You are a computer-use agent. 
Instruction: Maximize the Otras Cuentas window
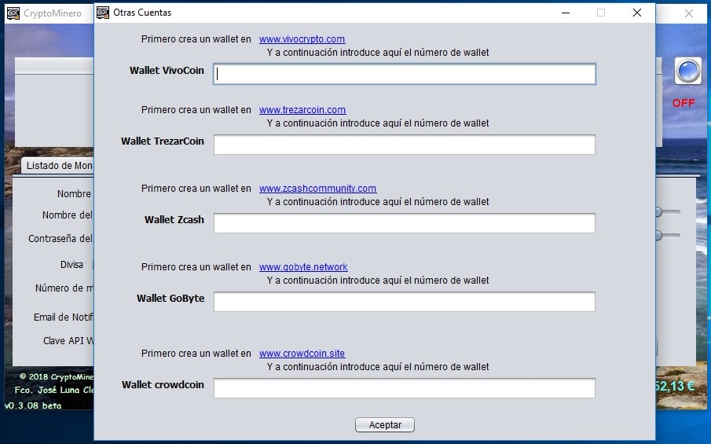point(601,13)
